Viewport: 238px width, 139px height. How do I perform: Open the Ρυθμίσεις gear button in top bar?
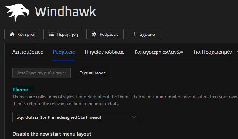pyautogui.click(x=105, y=34)
